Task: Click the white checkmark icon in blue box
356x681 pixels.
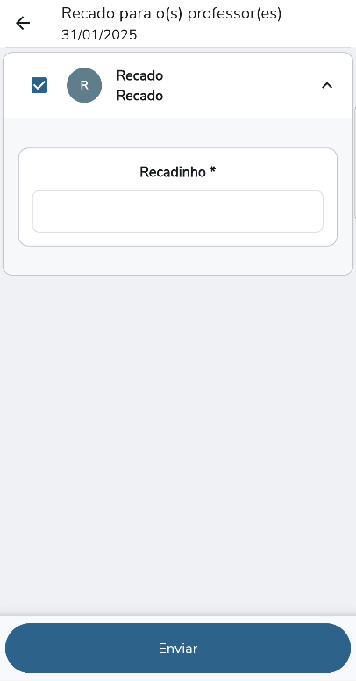Action: tap(39, 85)
